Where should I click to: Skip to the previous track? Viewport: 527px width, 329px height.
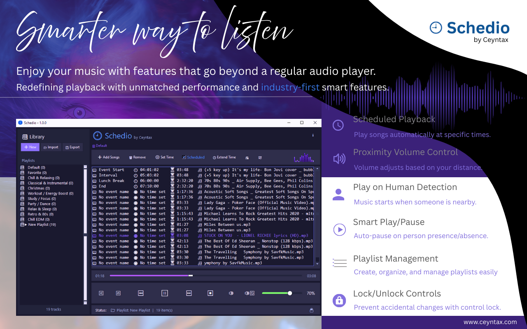point(141,293)
